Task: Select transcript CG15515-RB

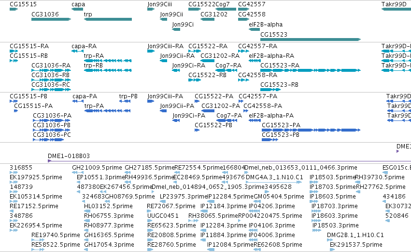Action: [14, 61]
